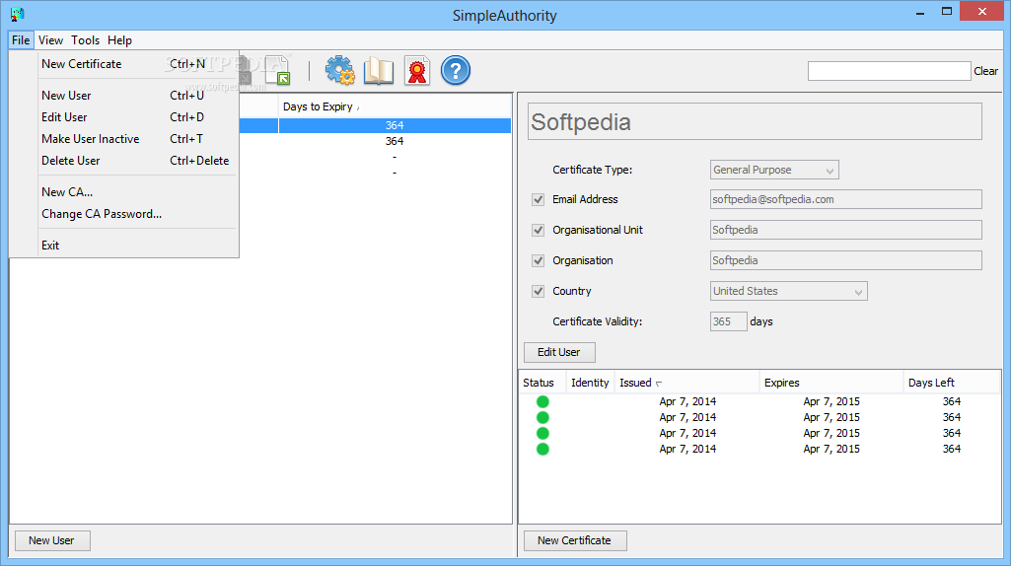This screenshot has width=1011, height=566.
Task: Click the Days Left column header
Action: coord(952,383)
